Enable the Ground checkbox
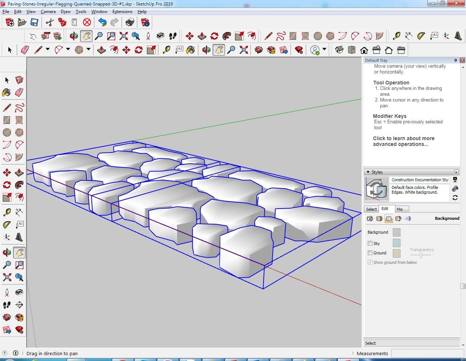 coord(370,253)
